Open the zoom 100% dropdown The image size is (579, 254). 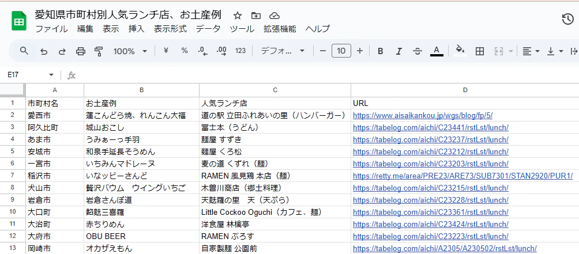(x=130, y=51)
